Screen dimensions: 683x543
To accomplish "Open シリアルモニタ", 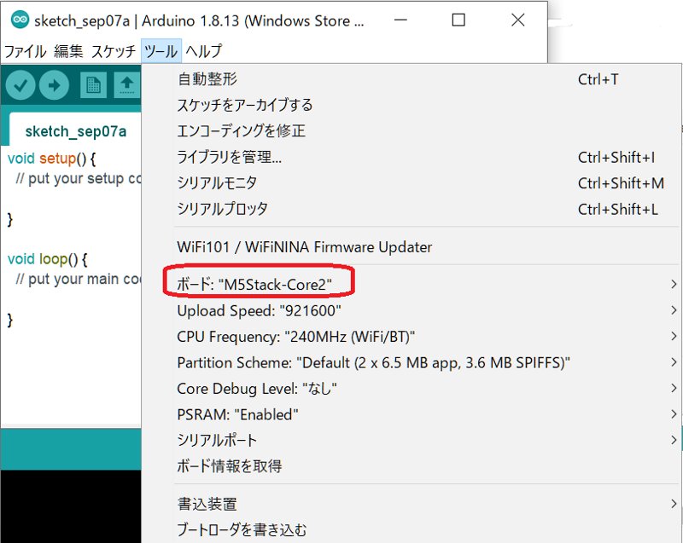I will pyautogui.click(x=412, y=183).
